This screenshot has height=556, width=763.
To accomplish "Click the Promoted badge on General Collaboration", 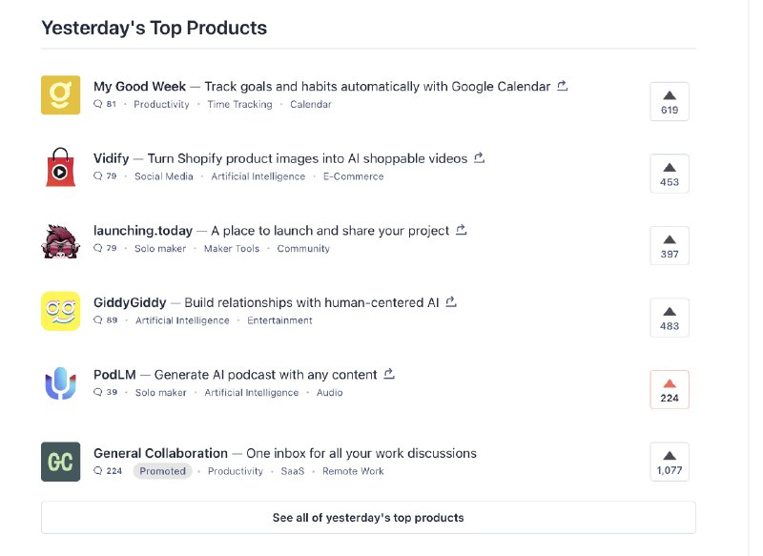I will pyautogui.click(x=162, y=471).
